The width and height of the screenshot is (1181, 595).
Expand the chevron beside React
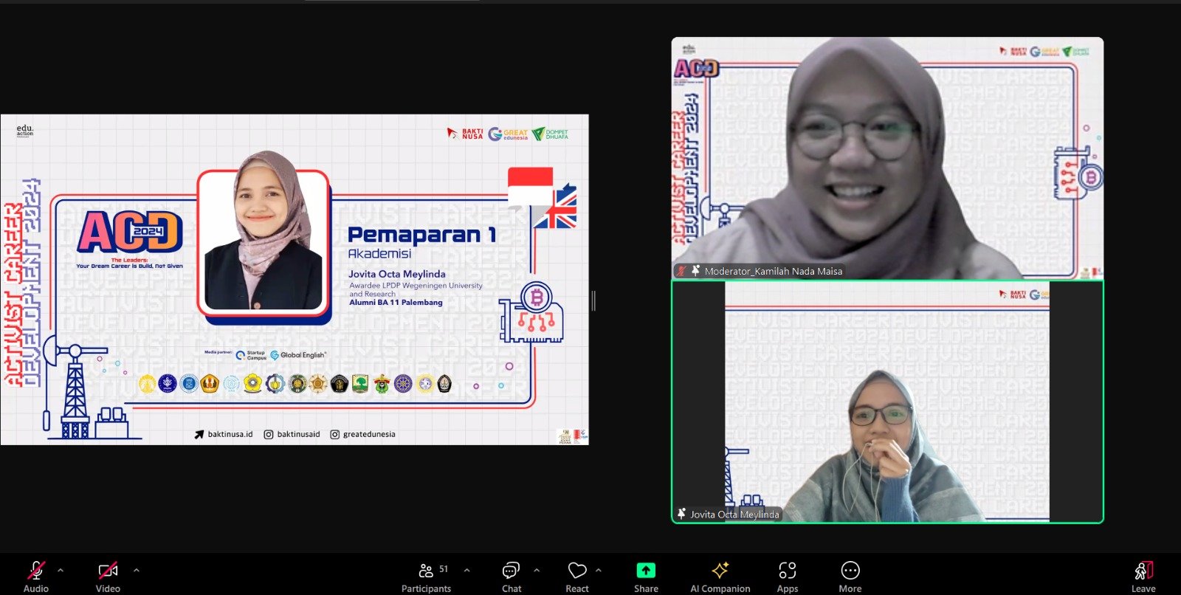pyautogui.click(x=598, y=570)
